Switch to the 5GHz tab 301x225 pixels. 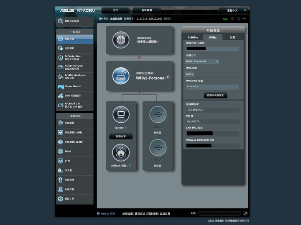pyautogui.click(x=213, y=38)
